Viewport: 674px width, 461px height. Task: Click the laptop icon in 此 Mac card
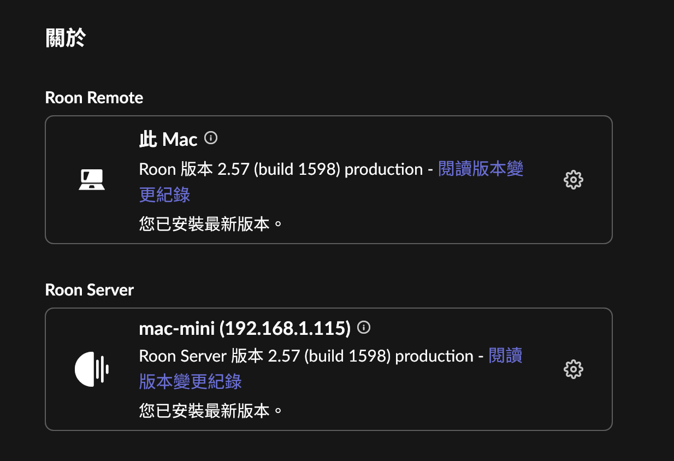click(x=92, y=180)
